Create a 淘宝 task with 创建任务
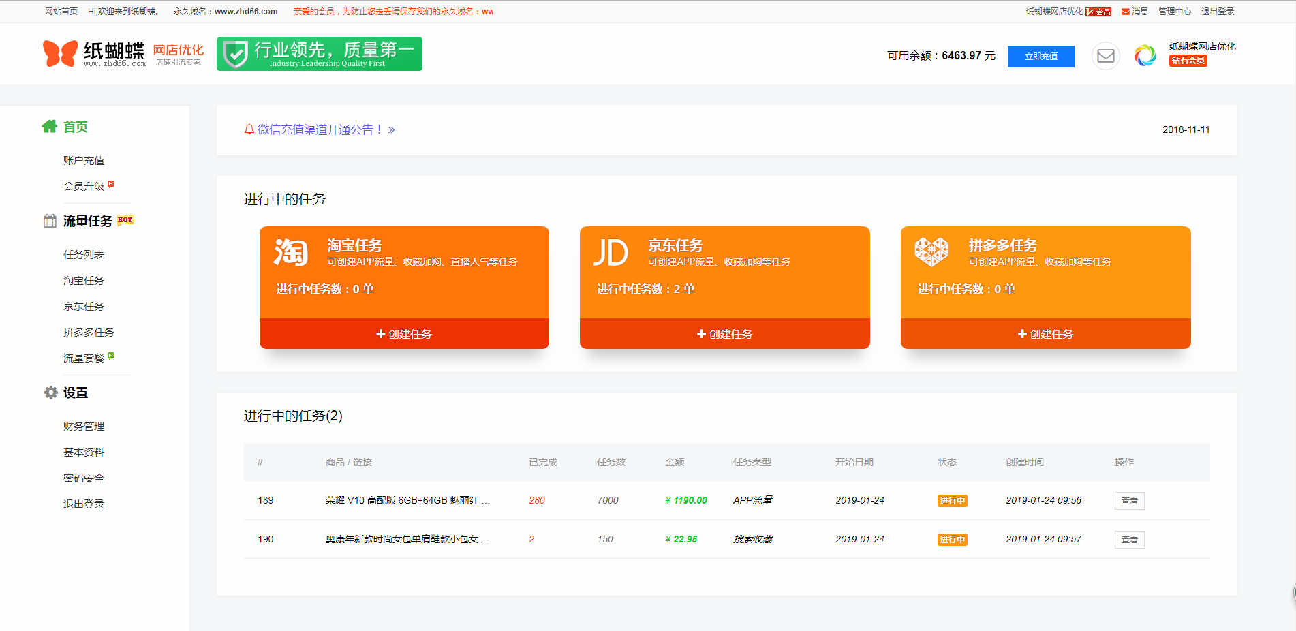1296x631 pixels. 404,334
